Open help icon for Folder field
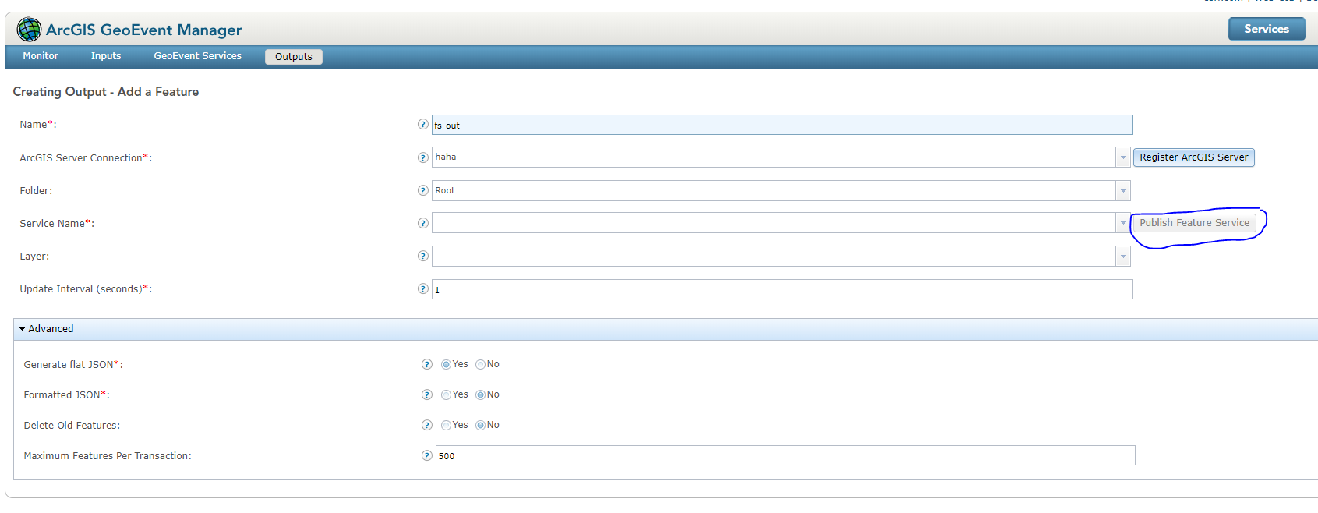The image size is (1318, 513). [x=423, y=190]
